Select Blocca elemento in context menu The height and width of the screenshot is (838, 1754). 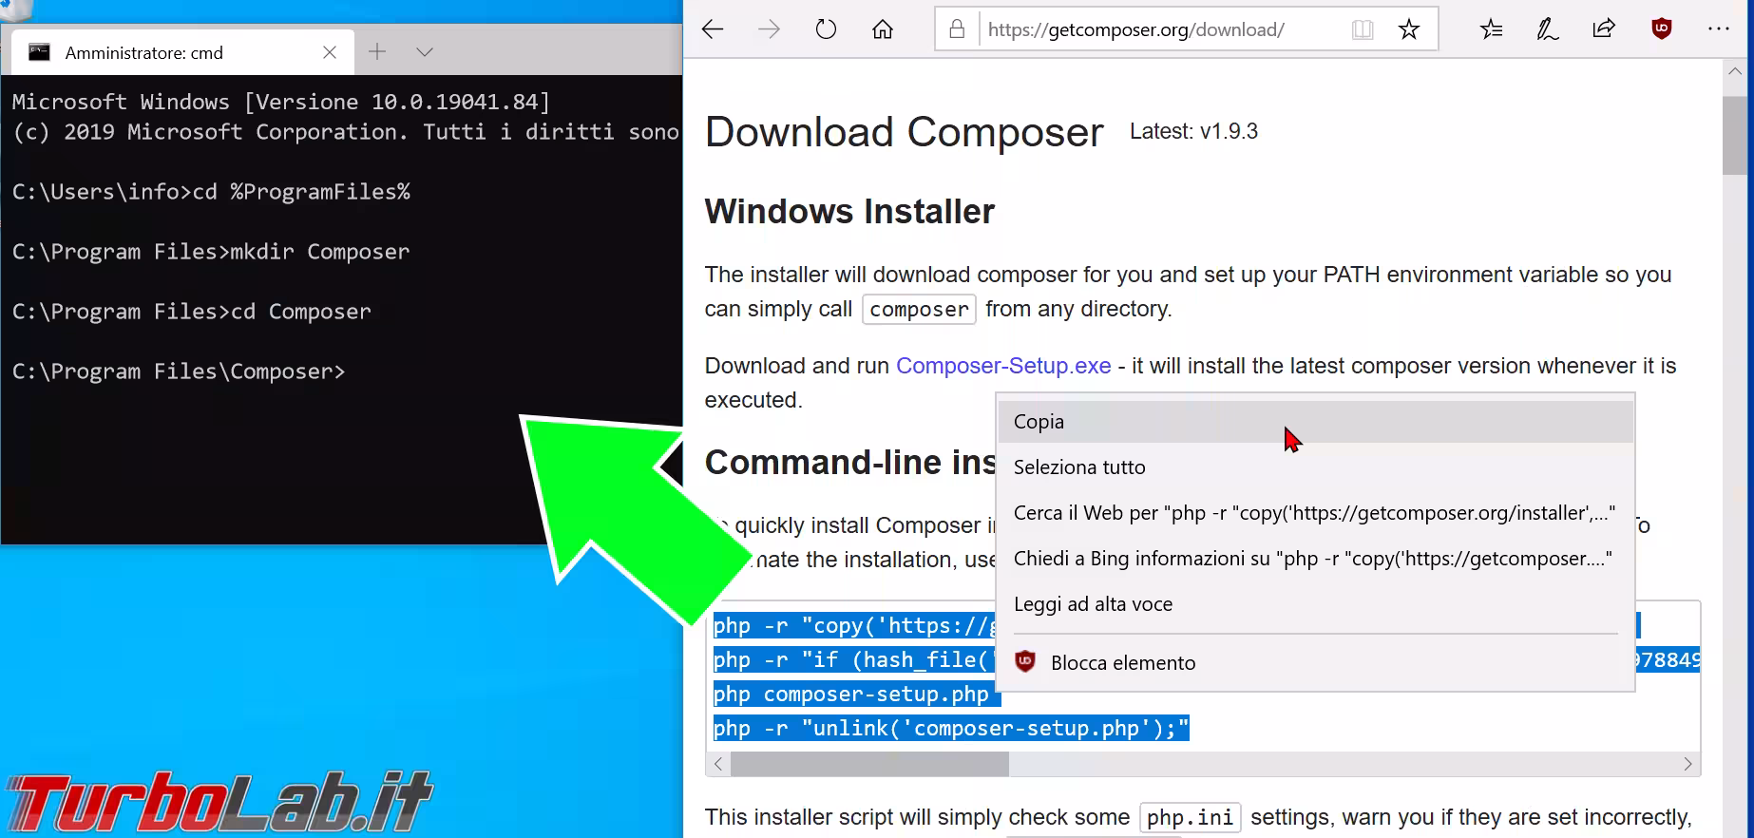click(1316, 663)
